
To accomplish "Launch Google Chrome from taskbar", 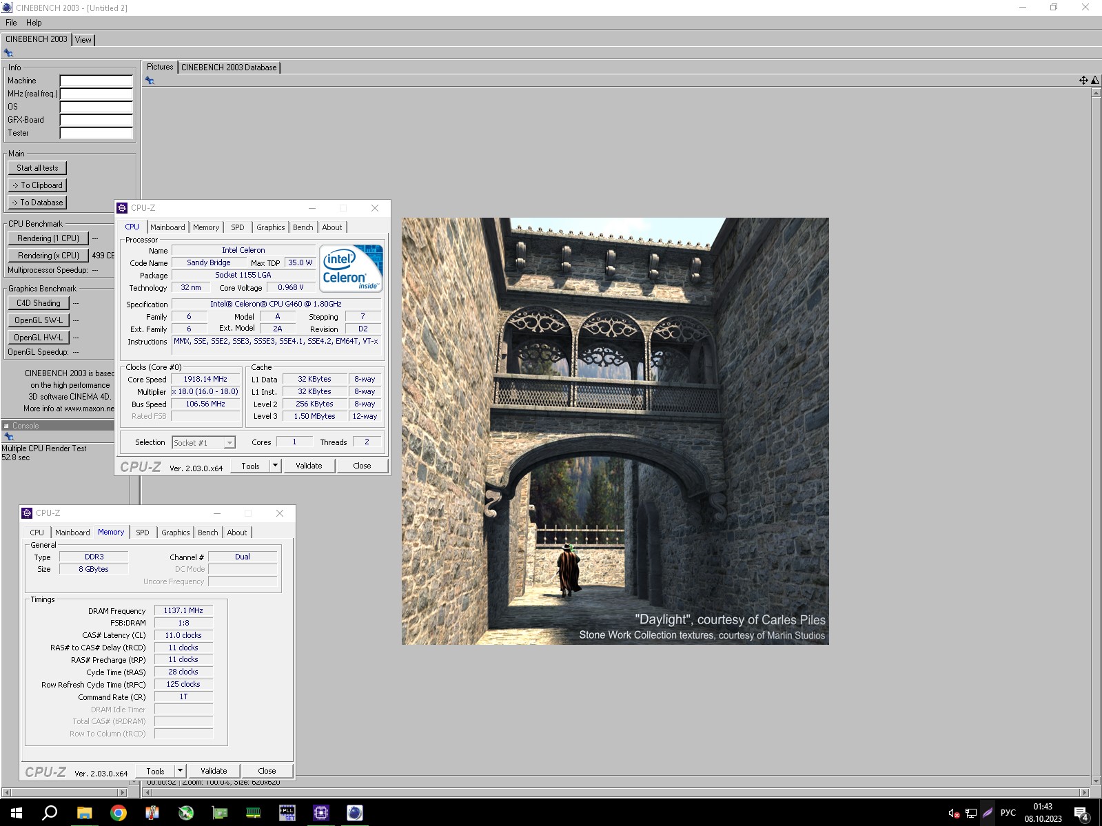I will (x=119, y=813).
